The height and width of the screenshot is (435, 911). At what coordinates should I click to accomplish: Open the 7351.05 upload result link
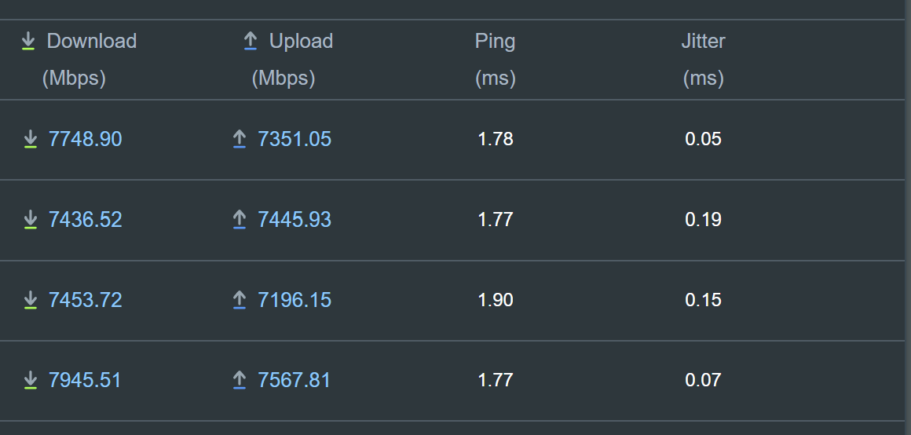click(x=295, y=140)
